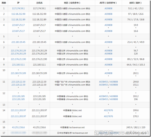Click IP link 223.87.25.17 beside 19.9 time
Screen dimensions: 151x137
pos(18,25)
